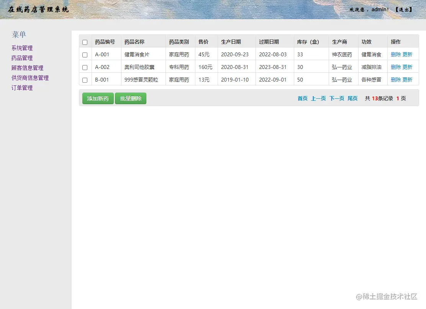426x309 pixels.
Task: Check the checkbox for medicine A-001
Action: coord(85,54)
